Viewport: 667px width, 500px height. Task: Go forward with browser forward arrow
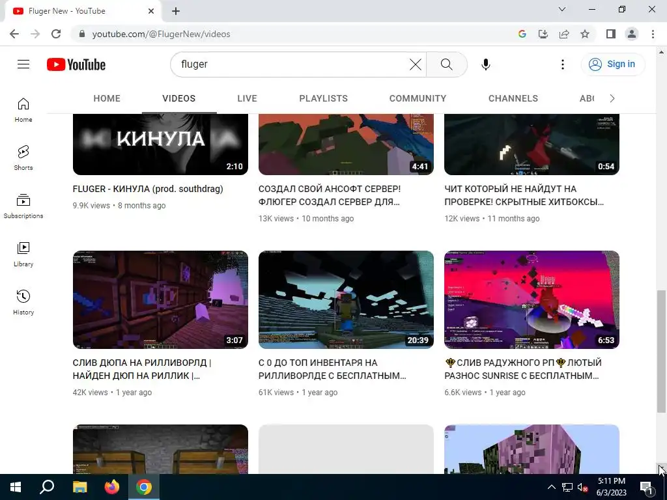pos(35,34)
